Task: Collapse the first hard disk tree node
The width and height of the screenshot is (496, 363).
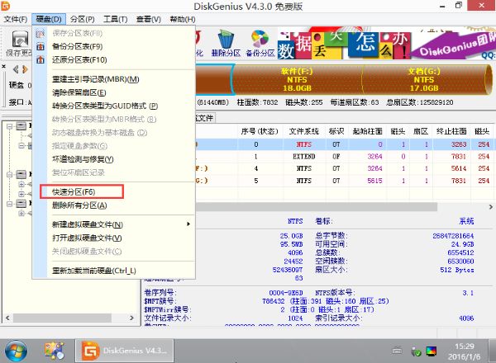Action: (9, 126)
